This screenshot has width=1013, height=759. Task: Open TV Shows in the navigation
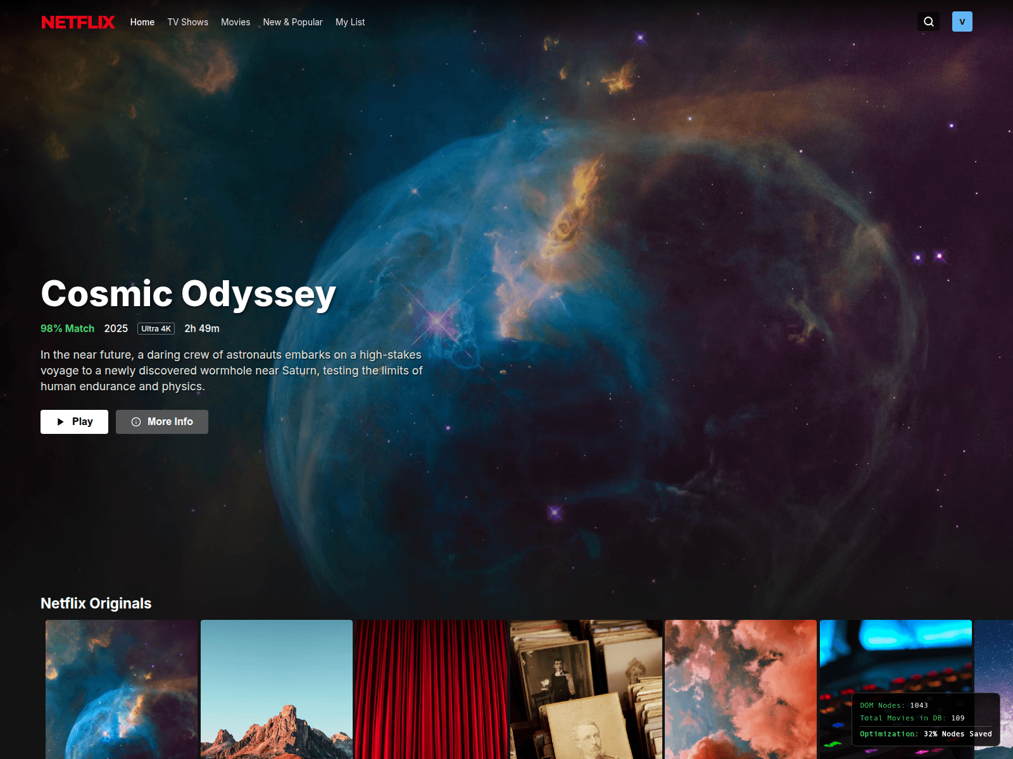pyautogui.click(x=187, y=22)
